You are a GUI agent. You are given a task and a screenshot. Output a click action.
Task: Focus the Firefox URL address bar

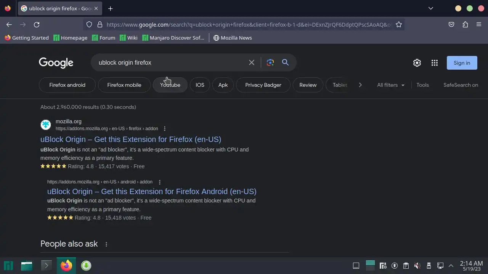coord(249,24)
